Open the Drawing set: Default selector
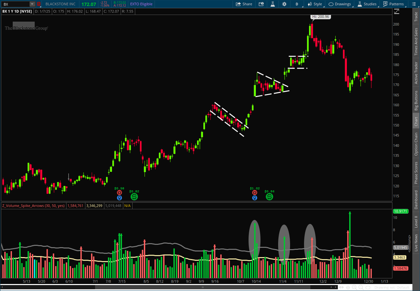 392,288
